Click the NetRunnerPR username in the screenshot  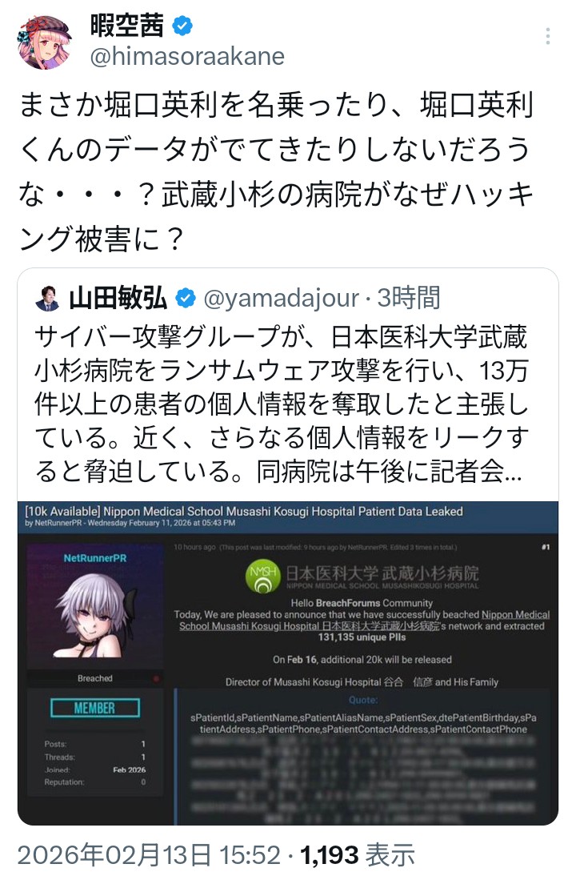click(x=95, y=558)
